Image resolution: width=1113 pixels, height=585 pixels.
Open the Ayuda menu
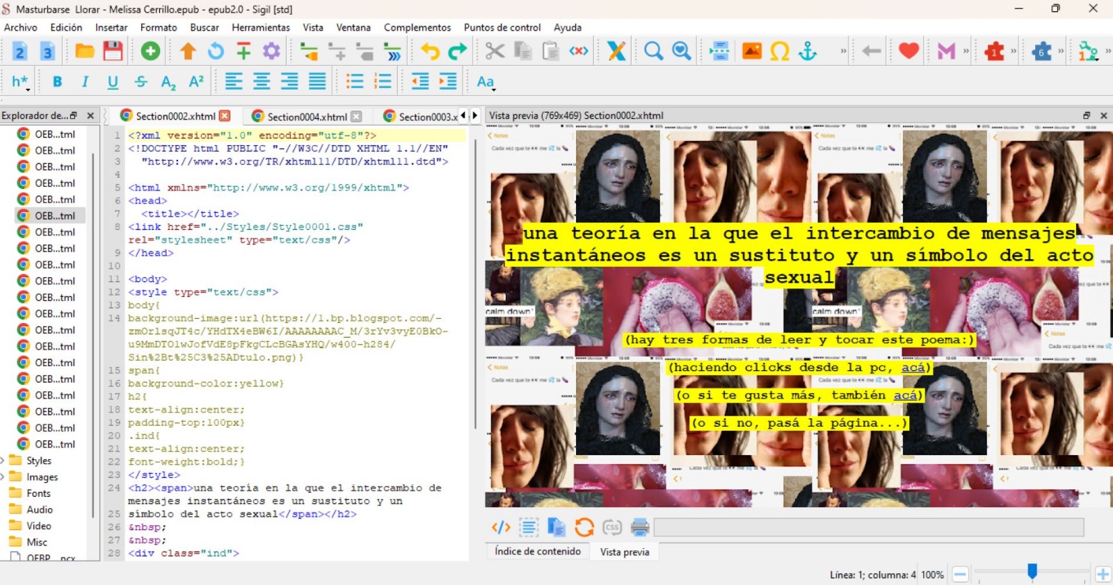568,27
